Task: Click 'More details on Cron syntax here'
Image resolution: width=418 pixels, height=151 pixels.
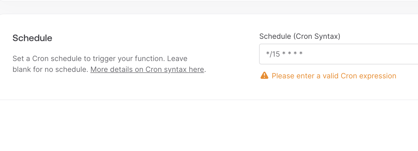Action: click(x=147, y=69)
